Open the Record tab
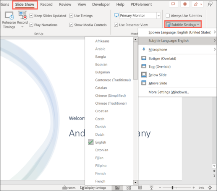The height and width of the screenshot is (191, 217). 46,5
